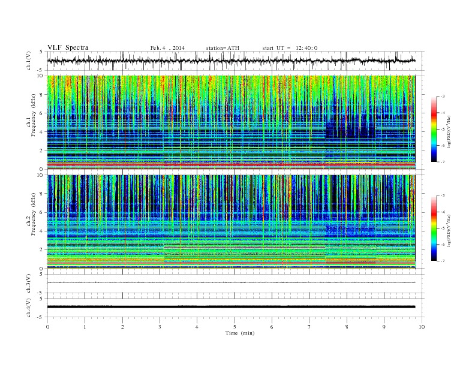Click the ch.2 "Frequency (kHz)" axis label

point(34,215)
